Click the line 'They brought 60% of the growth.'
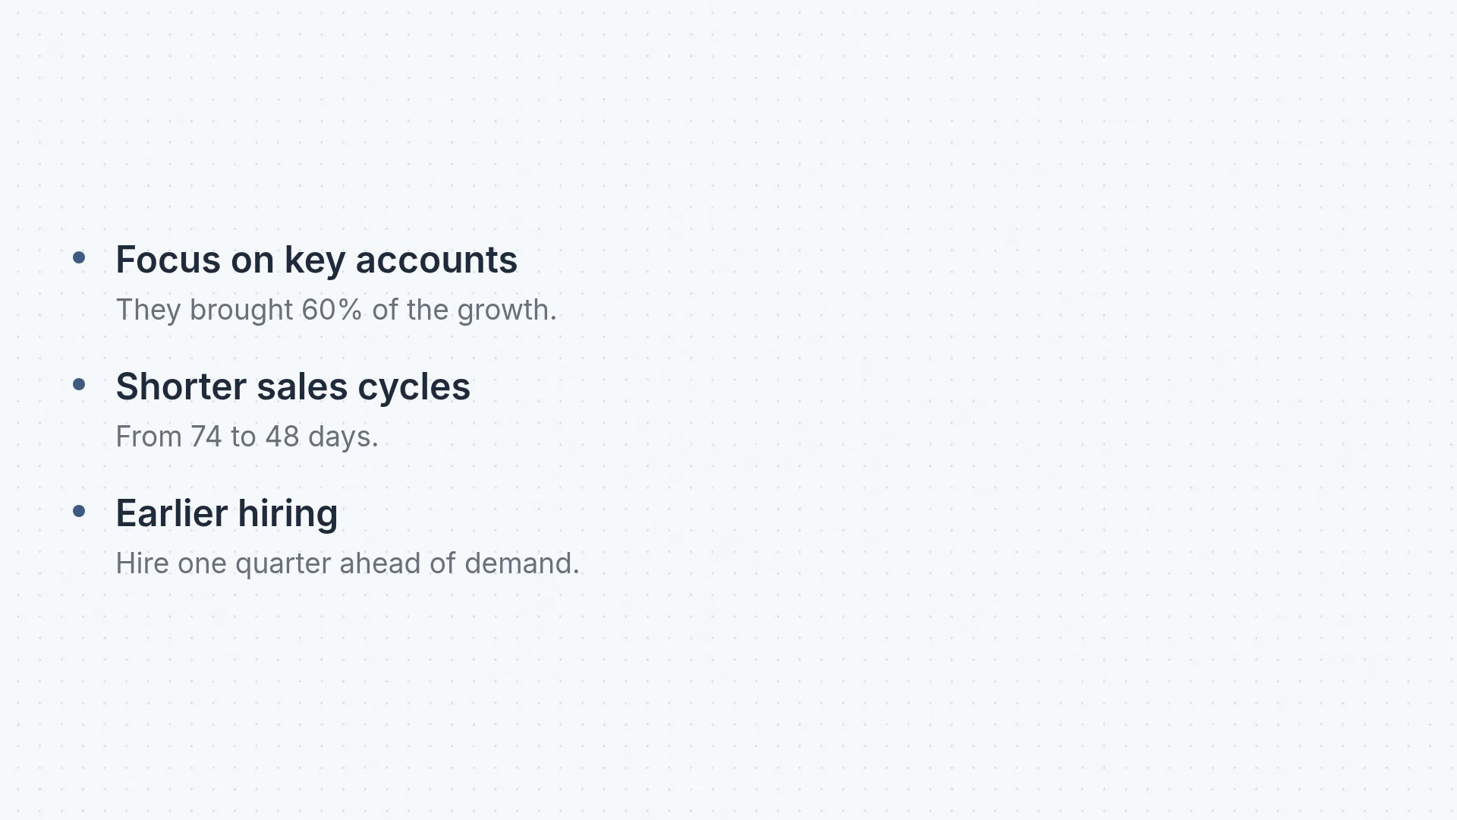 coord(336,310)
